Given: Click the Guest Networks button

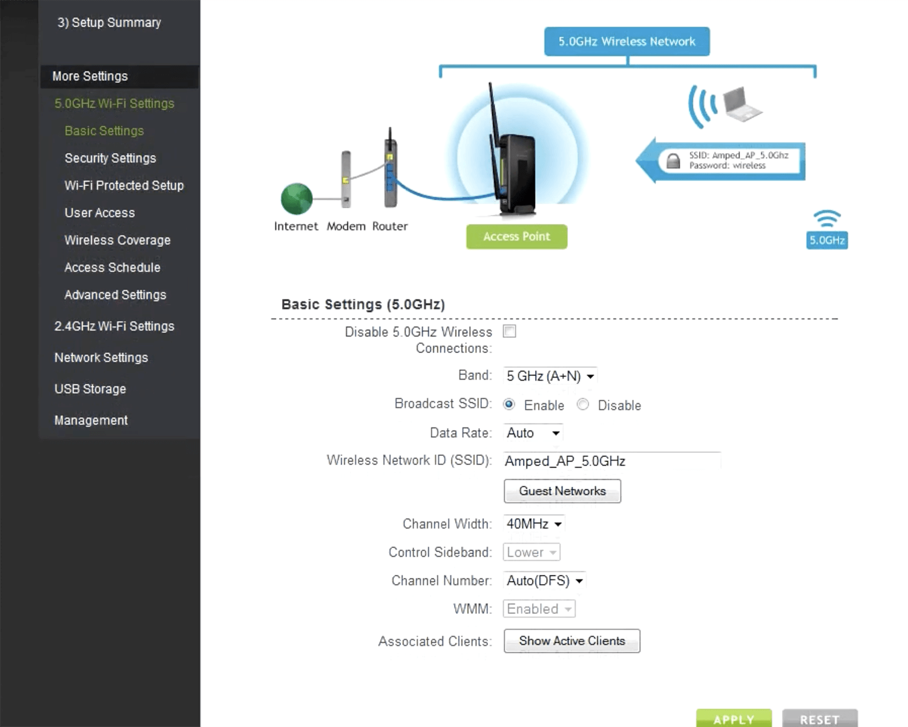Looking at the screenshot, I should coord(562,491).
